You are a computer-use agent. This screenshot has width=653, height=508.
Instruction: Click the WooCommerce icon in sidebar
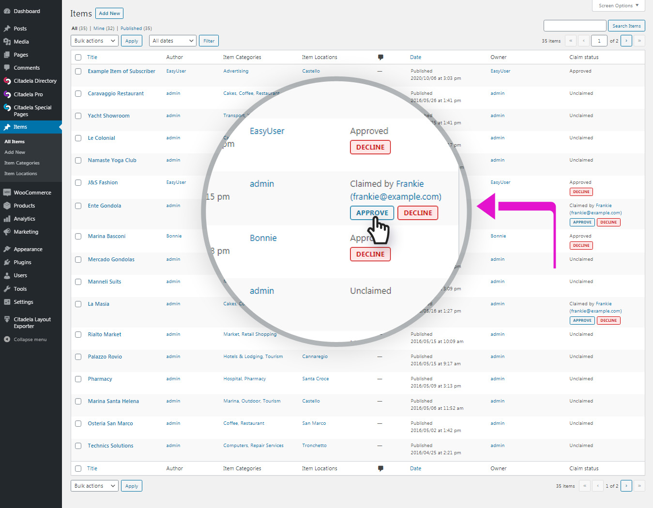click(x=7, y=193)
